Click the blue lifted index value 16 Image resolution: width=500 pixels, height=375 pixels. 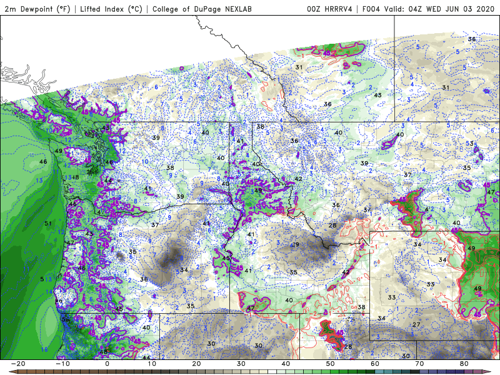click(44, 349)
